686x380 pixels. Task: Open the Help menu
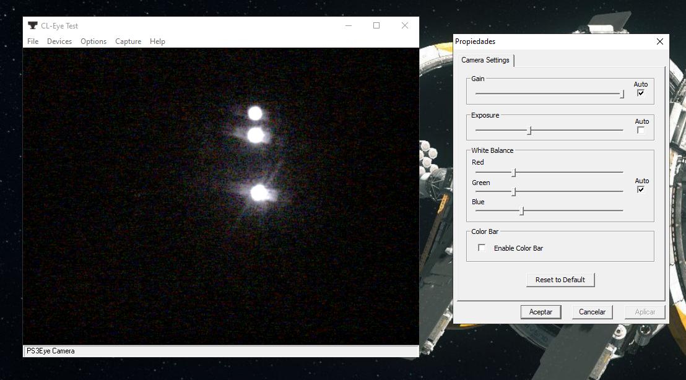coord(157,41)
